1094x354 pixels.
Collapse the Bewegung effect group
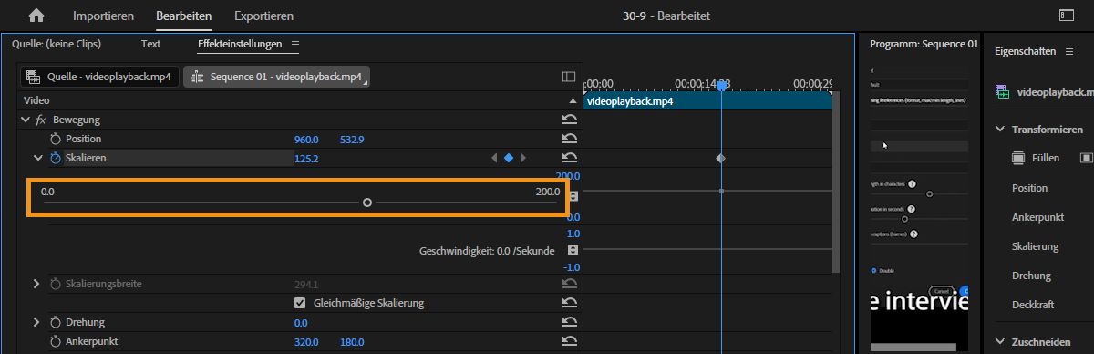25,120
